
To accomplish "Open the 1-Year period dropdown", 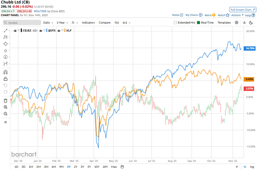I will 62,23.
